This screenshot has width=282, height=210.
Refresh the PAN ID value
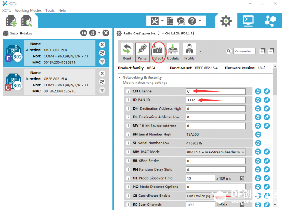pyautogui.click(x=258, y=100)
